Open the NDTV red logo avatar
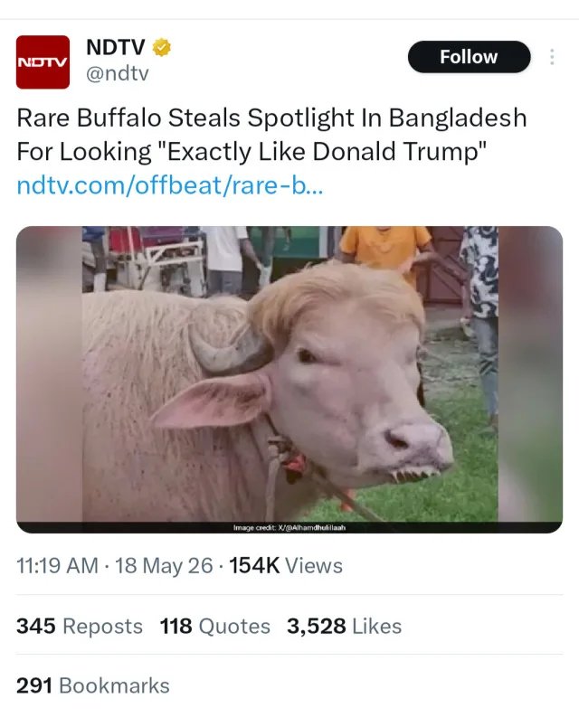 (43, 61)
